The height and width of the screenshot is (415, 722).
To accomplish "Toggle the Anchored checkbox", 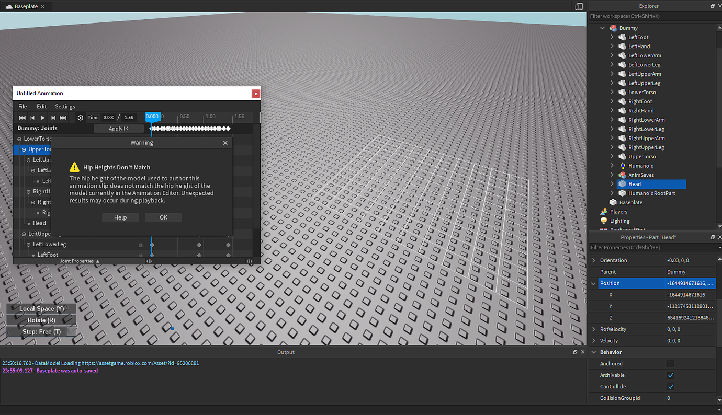I will [x=671, y=364].
